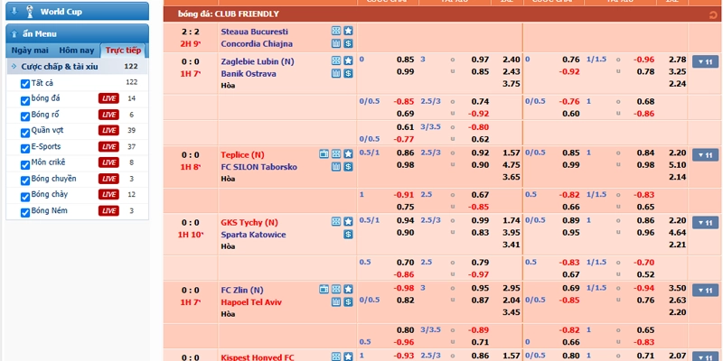Open Kispest Honved FC team link
This screenshot has height=361, width=723.
click(258, 356)
